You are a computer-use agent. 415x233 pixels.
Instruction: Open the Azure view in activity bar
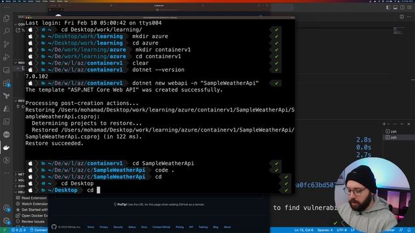(x=6, y=109)
